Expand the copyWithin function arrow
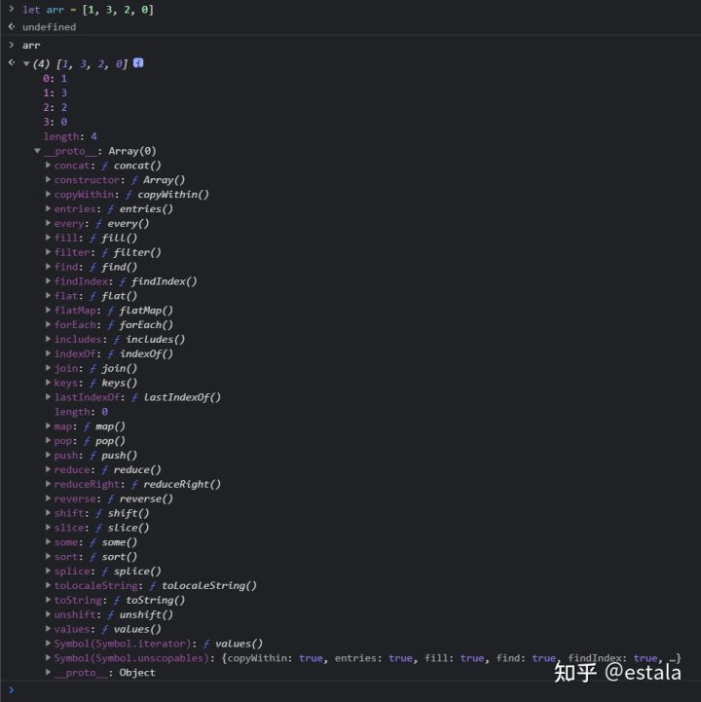The image size is (701, 702). pos(48,195)
